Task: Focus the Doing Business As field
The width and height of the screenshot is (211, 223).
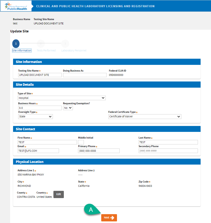Action: tap(85, 75)
